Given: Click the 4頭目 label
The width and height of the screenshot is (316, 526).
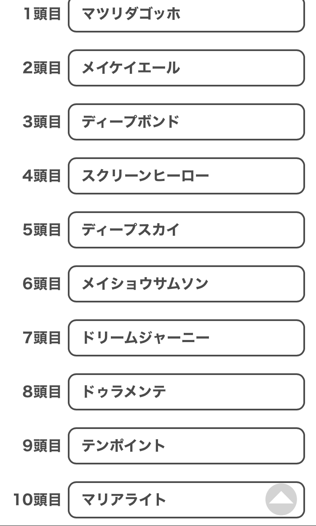Looking at the screenshot, I should [42, 176].
